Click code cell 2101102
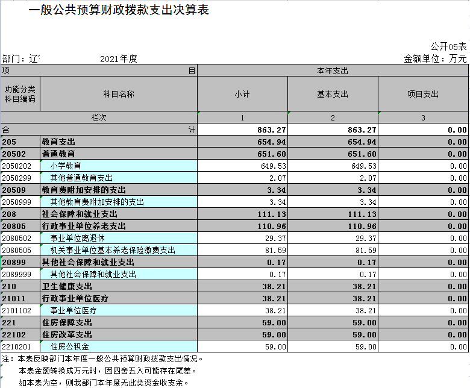Image resolution: width=470 pixels, height=388 pixels. coord(20,310)
